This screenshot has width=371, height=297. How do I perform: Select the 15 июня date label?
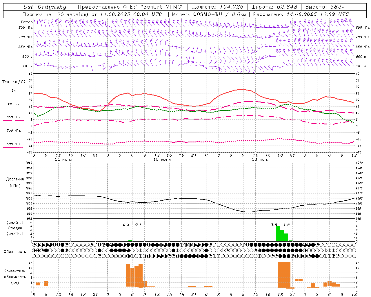[162, 160]
